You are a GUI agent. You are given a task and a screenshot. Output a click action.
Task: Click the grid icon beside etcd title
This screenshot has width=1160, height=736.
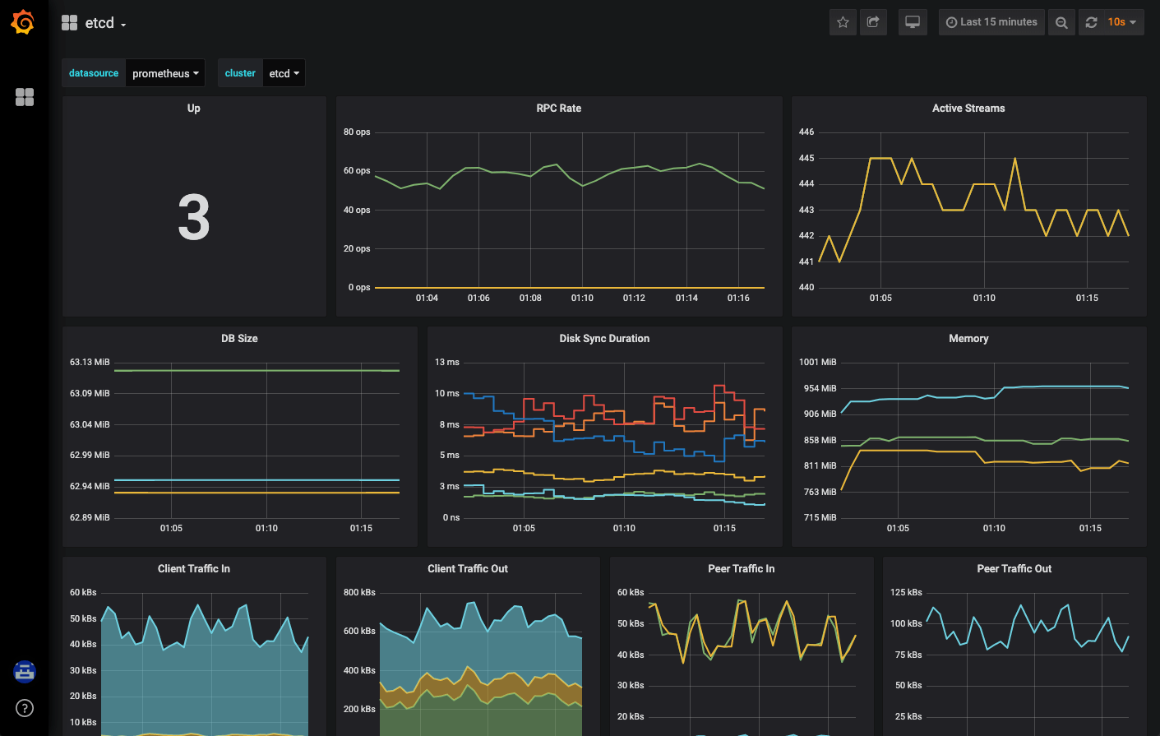coord(69,22)
